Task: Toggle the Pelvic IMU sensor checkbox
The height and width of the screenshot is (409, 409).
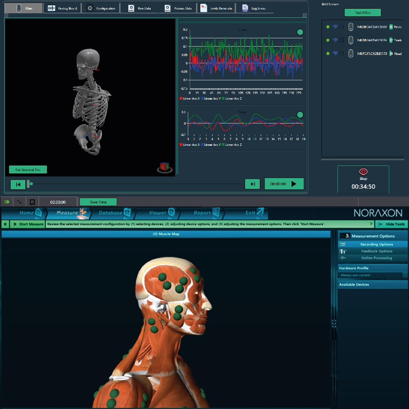Action: click(x=342, y=27)
